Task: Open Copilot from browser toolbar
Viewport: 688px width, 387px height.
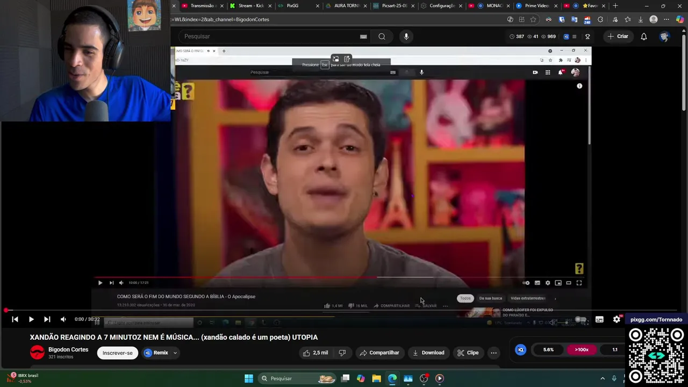Action: (x=680, y=19)
